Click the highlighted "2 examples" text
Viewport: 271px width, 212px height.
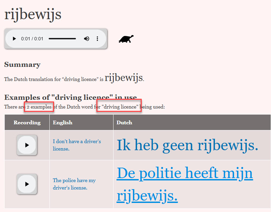coord(39,107)
